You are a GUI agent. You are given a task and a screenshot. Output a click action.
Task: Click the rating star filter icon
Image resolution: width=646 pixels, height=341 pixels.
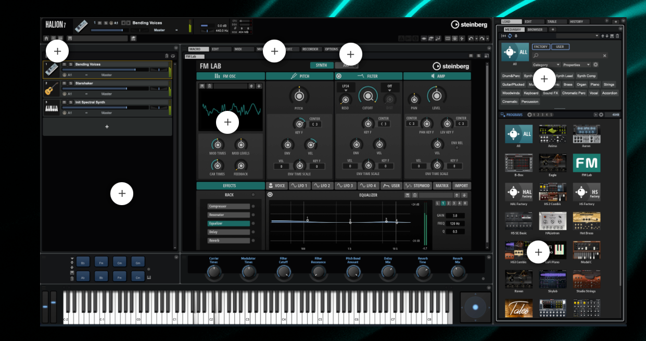click(x=529, y=115)
